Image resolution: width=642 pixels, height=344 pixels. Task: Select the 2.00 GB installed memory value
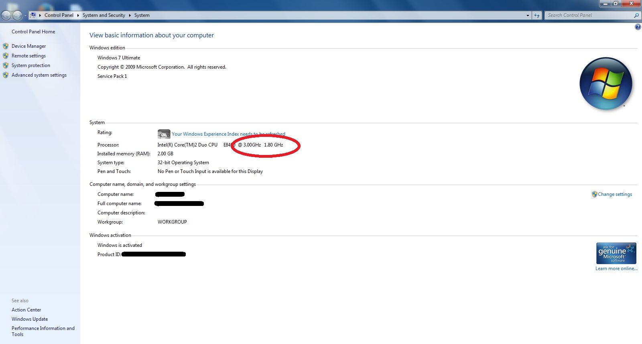[x=165, y=154]
